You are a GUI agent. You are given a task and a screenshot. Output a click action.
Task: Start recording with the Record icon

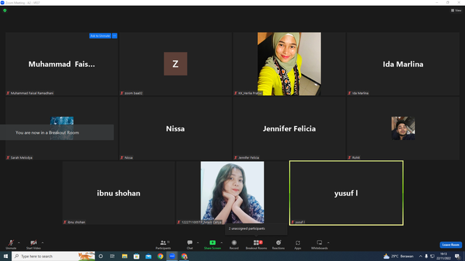(x=234, y=243)
